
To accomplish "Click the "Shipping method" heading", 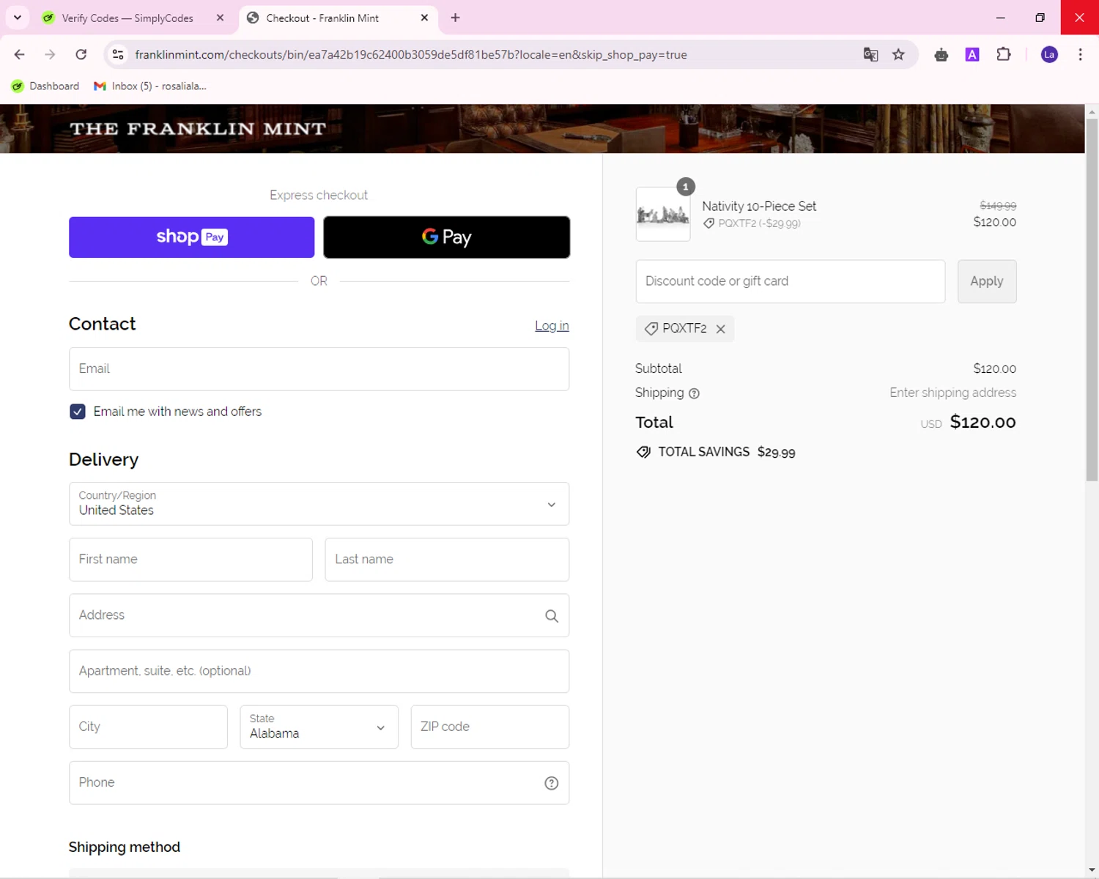I will 125,848.
